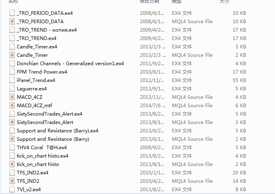Select the SixtySecondTrades_Alert MQL4 source icon
This screenshot has width=275, height=194.
12,122
